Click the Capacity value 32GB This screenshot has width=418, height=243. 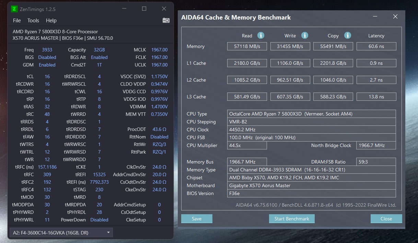tap(99, 50)
